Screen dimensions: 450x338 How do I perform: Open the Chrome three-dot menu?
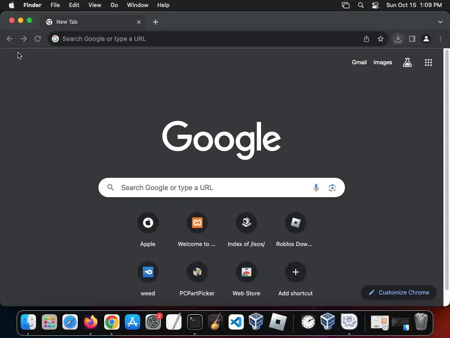click(x=440, y=39)
